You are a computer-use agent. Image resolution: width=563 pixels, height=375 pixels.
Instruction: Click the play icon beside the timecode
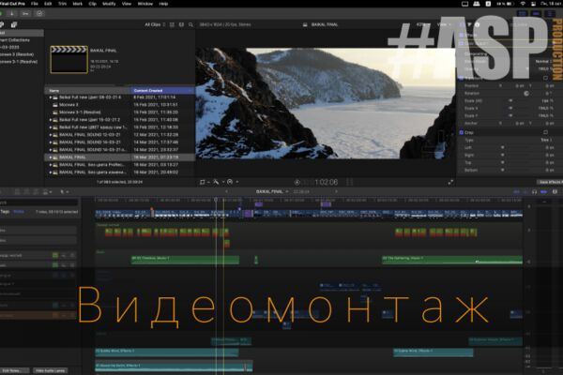[x=297, y=182]
